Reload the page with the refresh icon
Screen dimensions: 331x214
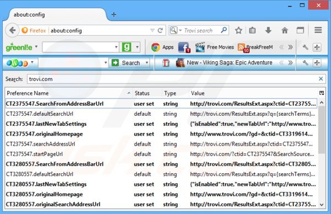[160, 30]
